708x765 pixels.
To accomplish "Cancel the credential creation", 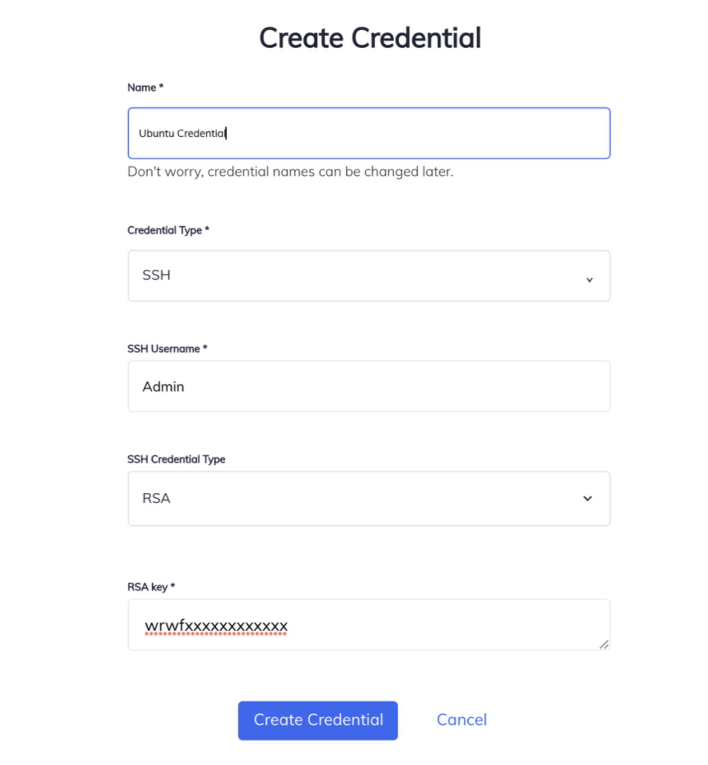I will click(x=461, y=720).
